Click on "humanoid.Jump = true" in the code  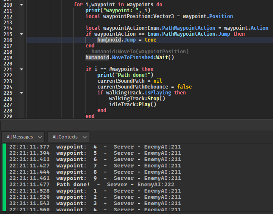pos(126,40)
